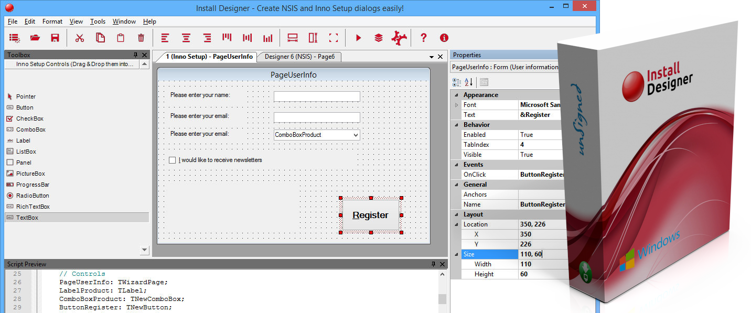Collapse the Size property
This screenshot has height=313, width=751.
point(456,254)
